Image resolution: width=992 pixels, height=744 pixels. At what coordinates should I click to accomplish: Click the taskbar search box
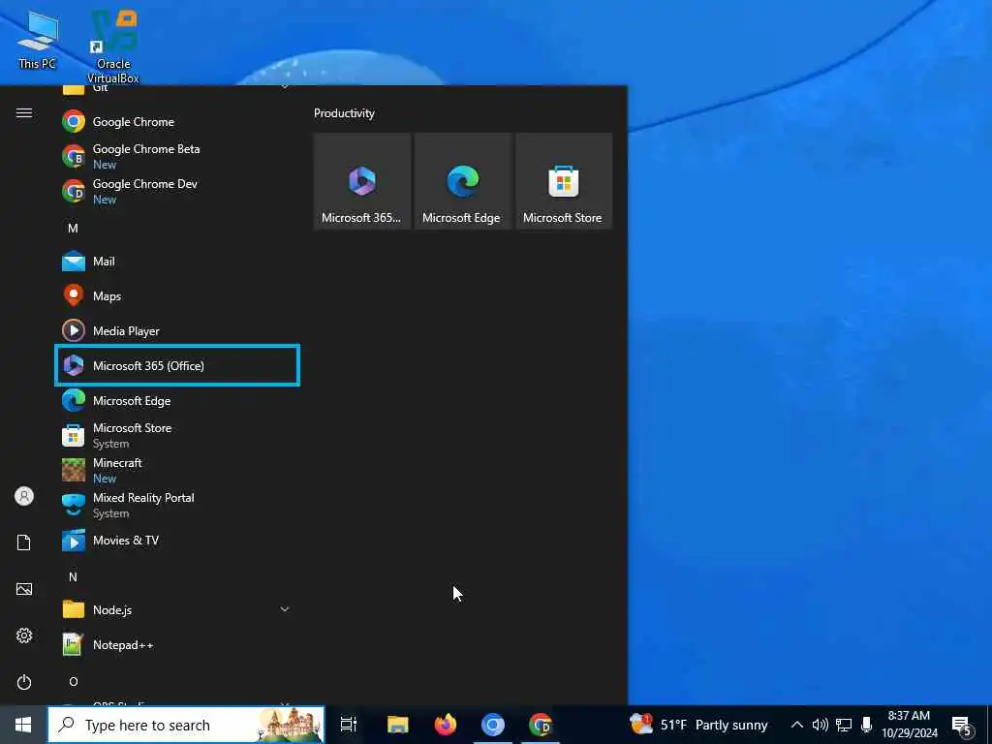pyautogui.click(x=186, y=725)
